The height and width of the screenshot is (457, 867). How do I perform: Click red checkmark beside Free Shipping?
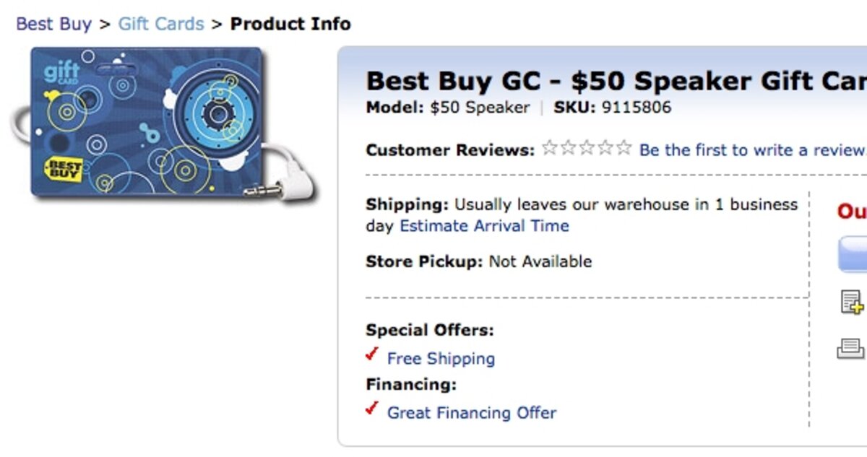(x=372, y=355)
